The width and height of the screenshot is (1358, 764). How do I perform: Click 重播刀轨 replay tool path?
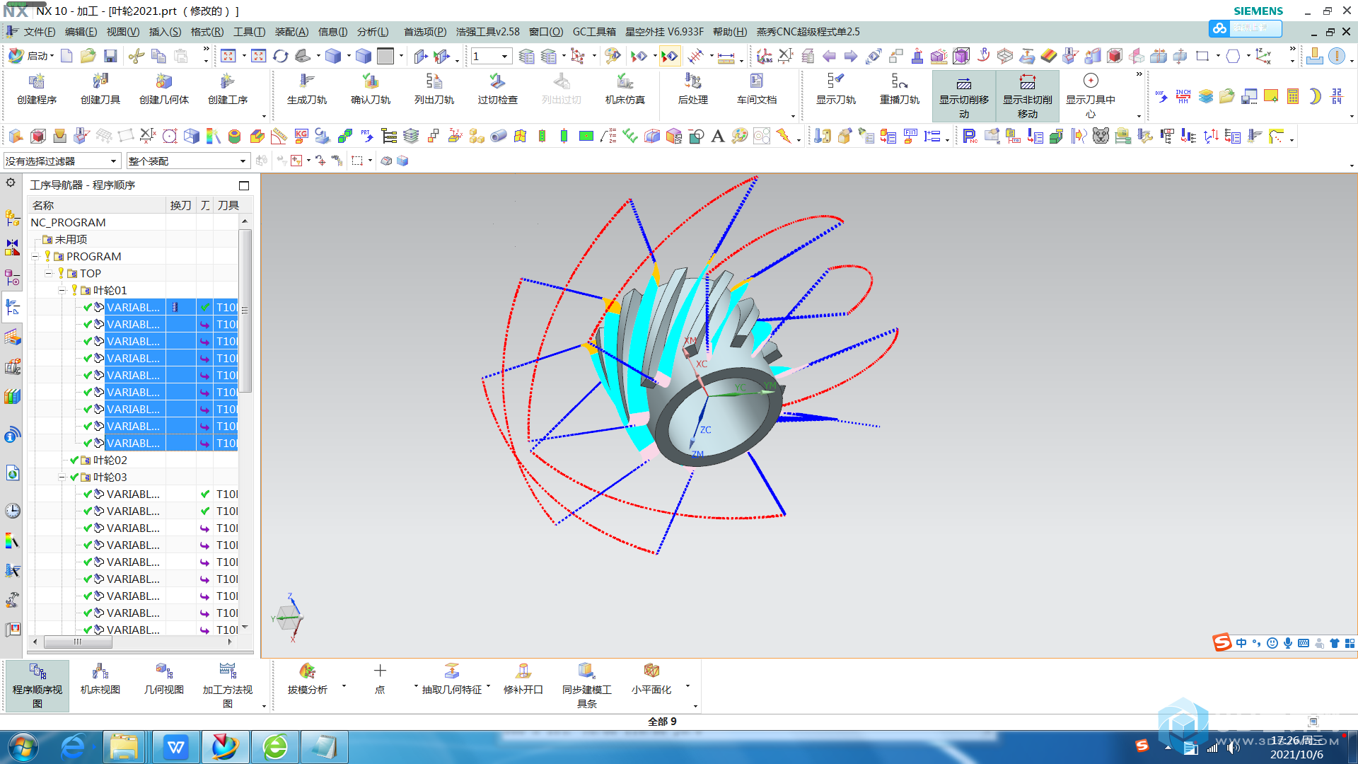coord(900,89)
